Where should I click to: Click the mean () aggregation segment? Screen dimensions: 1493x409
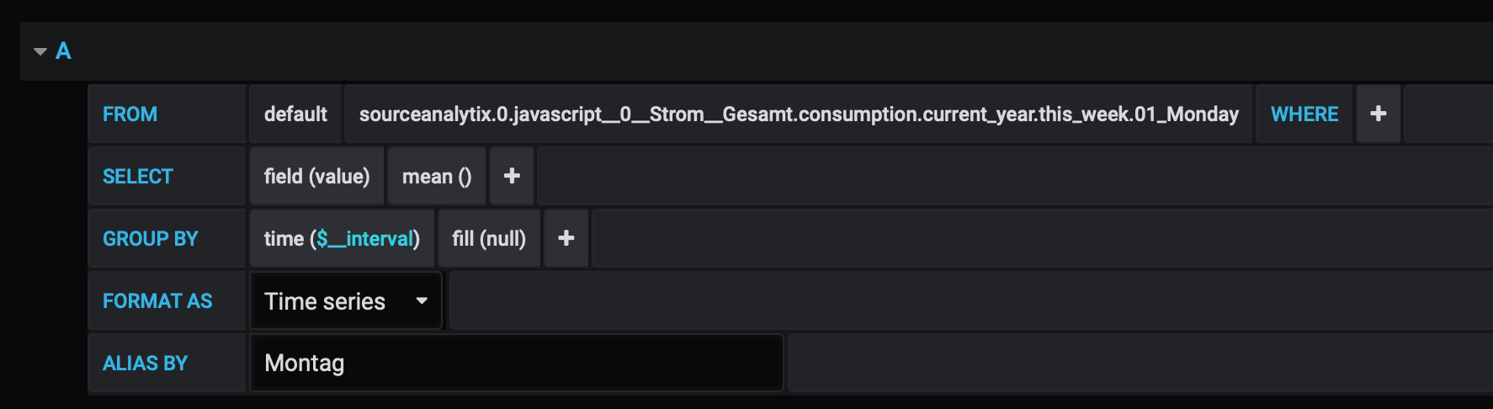pyautogui.click(x=437, y=176)
